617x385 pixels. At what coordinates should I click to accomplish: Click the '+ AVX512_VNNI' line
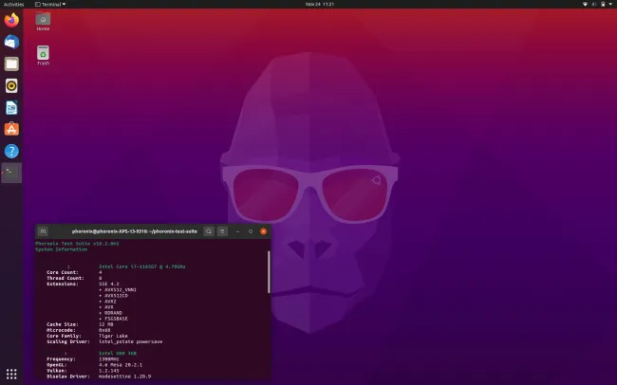pos(118,290)
